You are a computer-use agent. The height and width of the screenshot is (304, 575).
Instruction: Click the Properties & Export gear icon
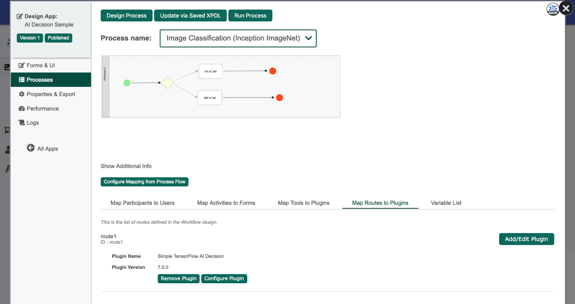click(22, 94)
